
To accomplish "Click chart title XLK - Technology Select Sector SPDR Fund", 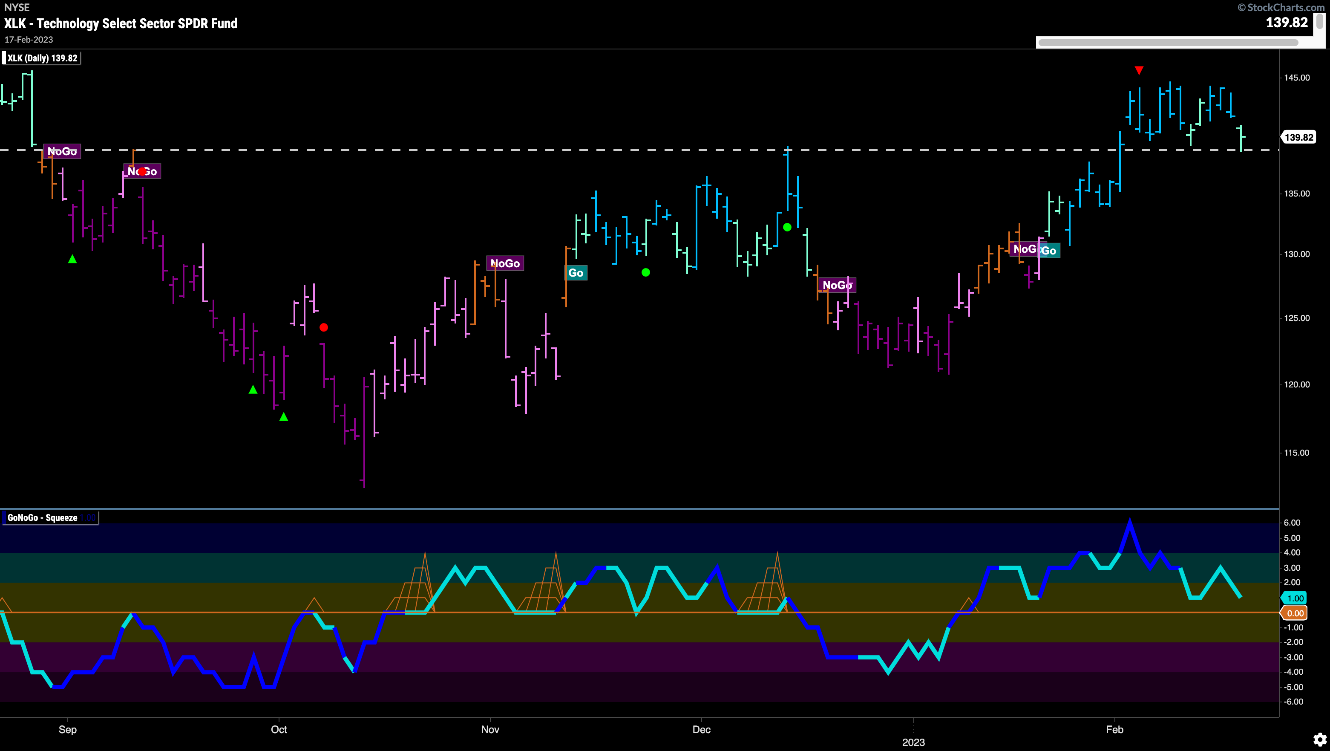I will 121,23.
